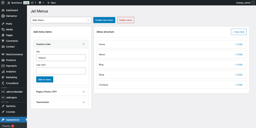Image resolution: width=256 pixels, height=128 pixels.
Task: Open the BookNook site home icon
Action: tap(9, 3)
